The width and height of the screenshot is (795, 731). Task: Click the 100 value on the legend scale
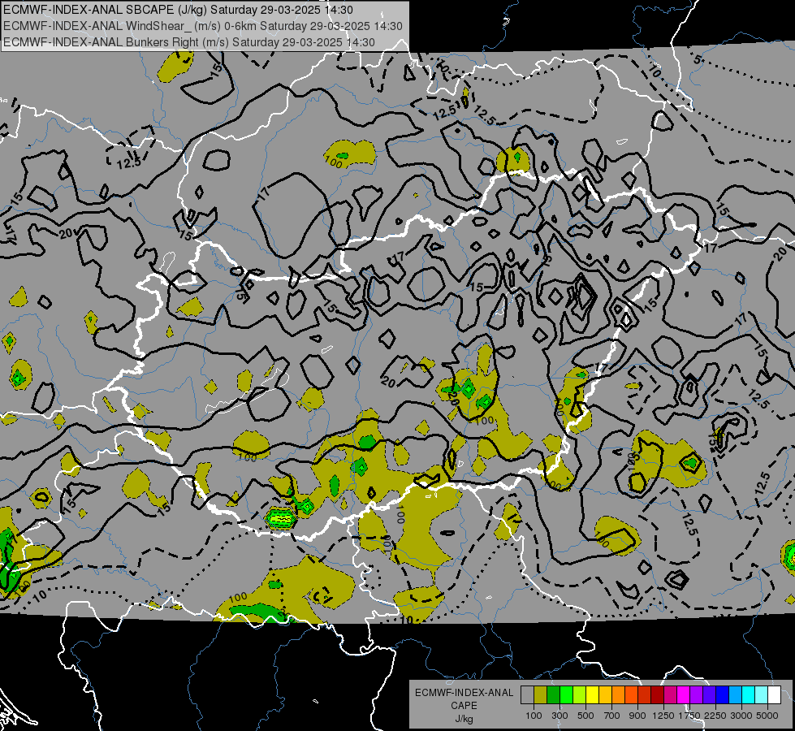coord(534,716)
